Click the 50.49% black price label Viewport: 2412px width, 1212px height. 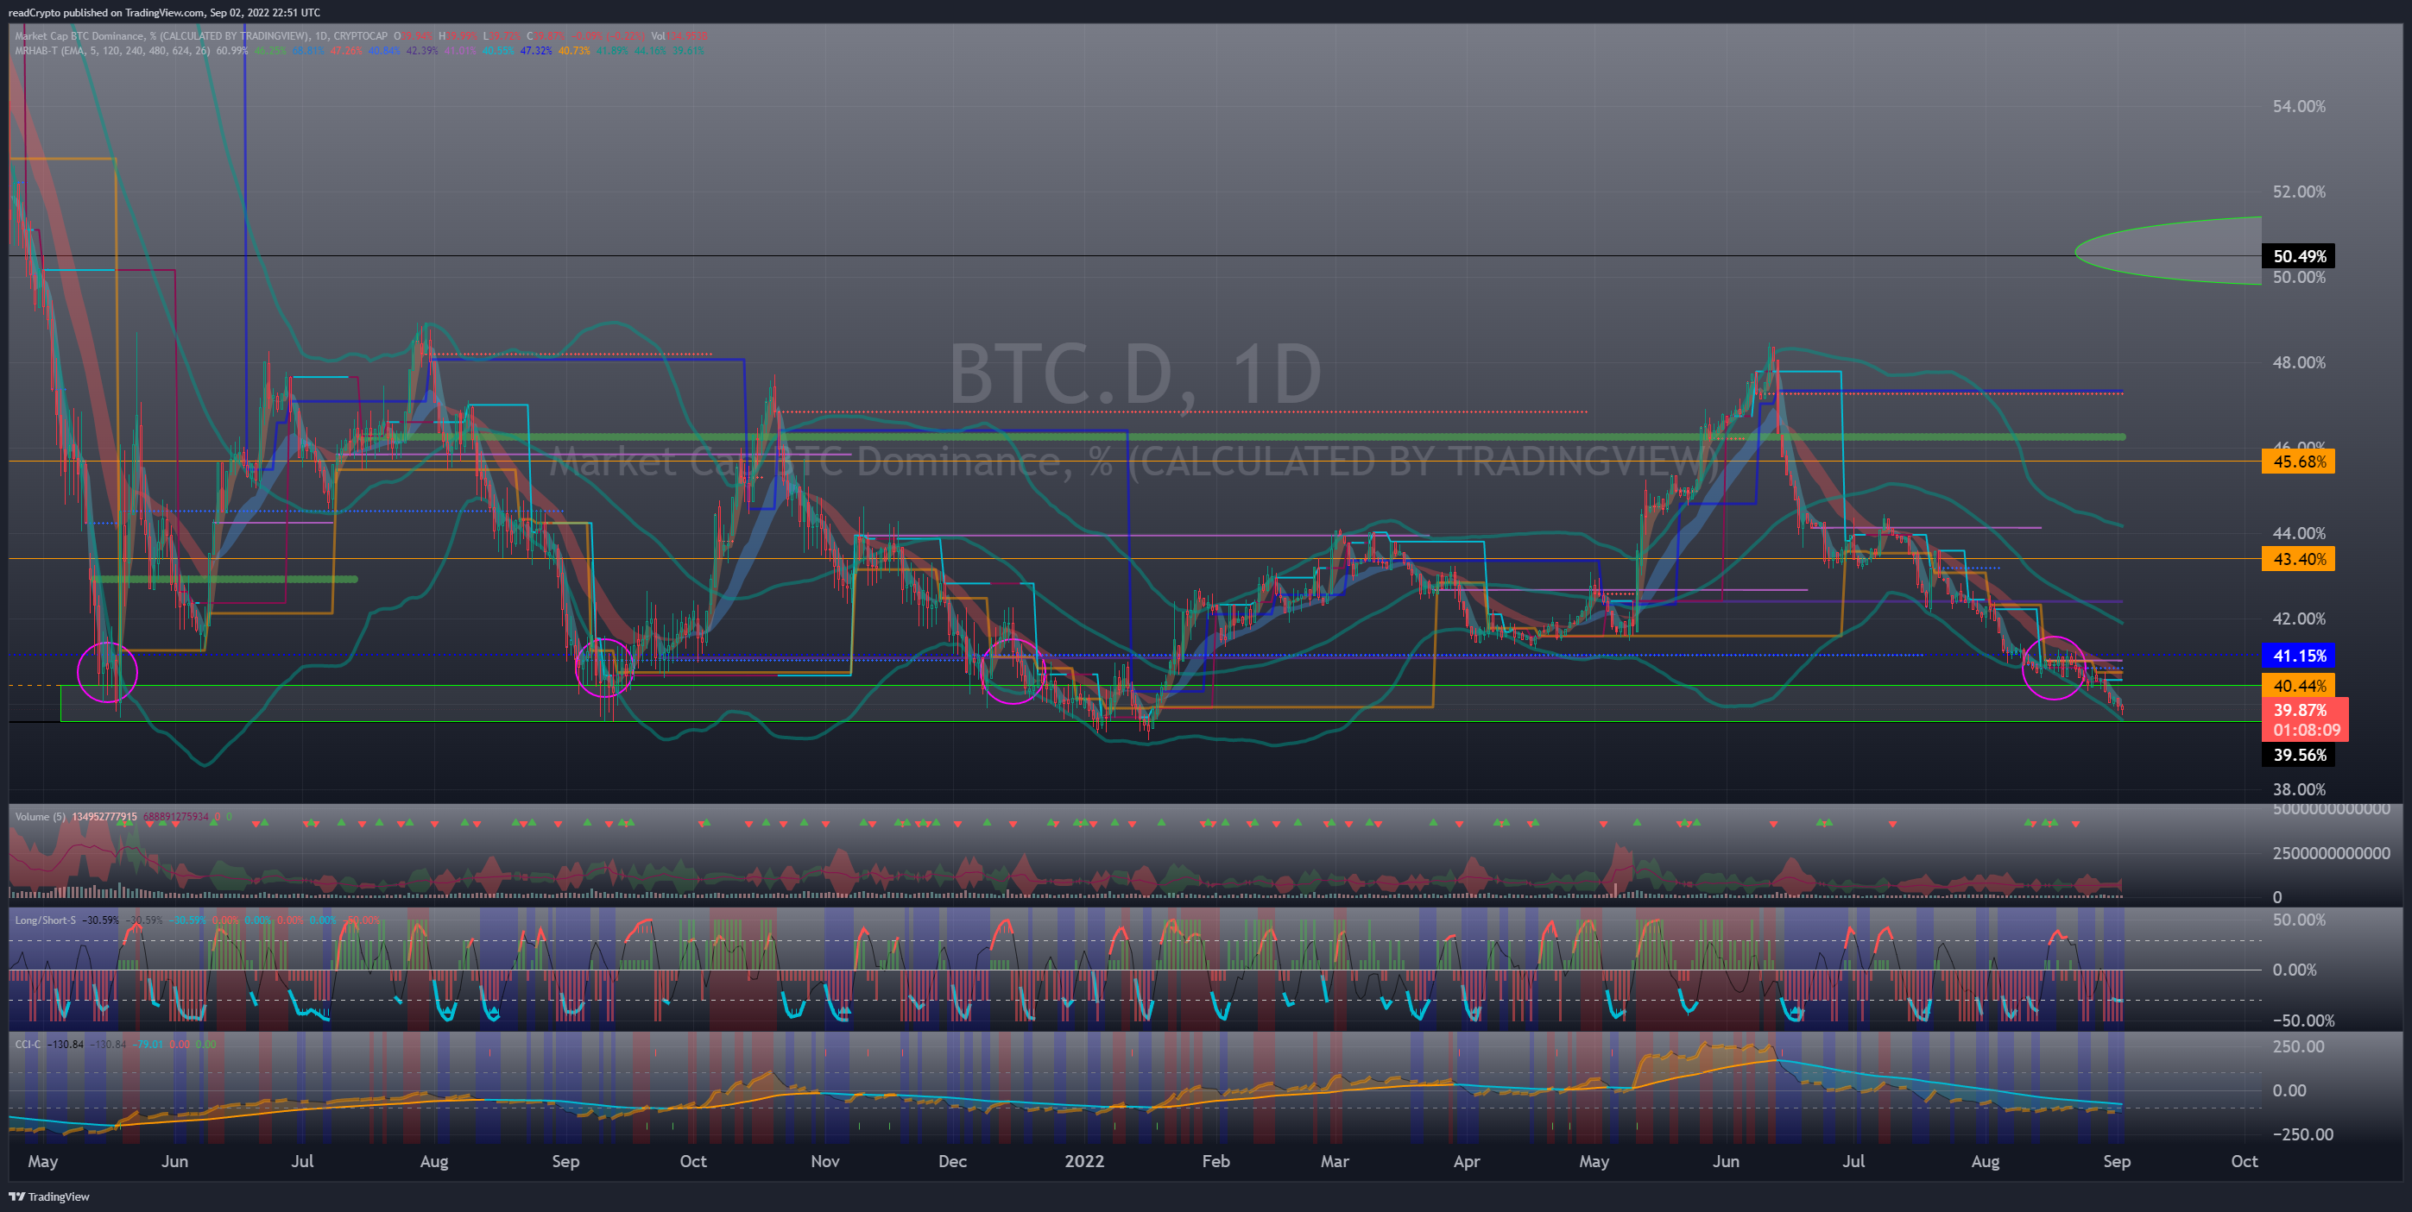point(2299,256)
